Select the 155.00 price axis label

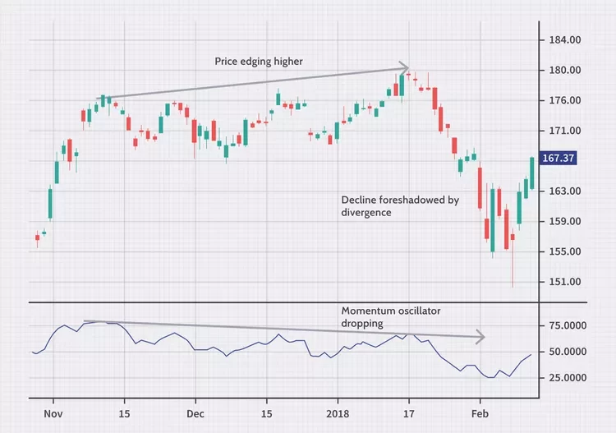(564, 251)
